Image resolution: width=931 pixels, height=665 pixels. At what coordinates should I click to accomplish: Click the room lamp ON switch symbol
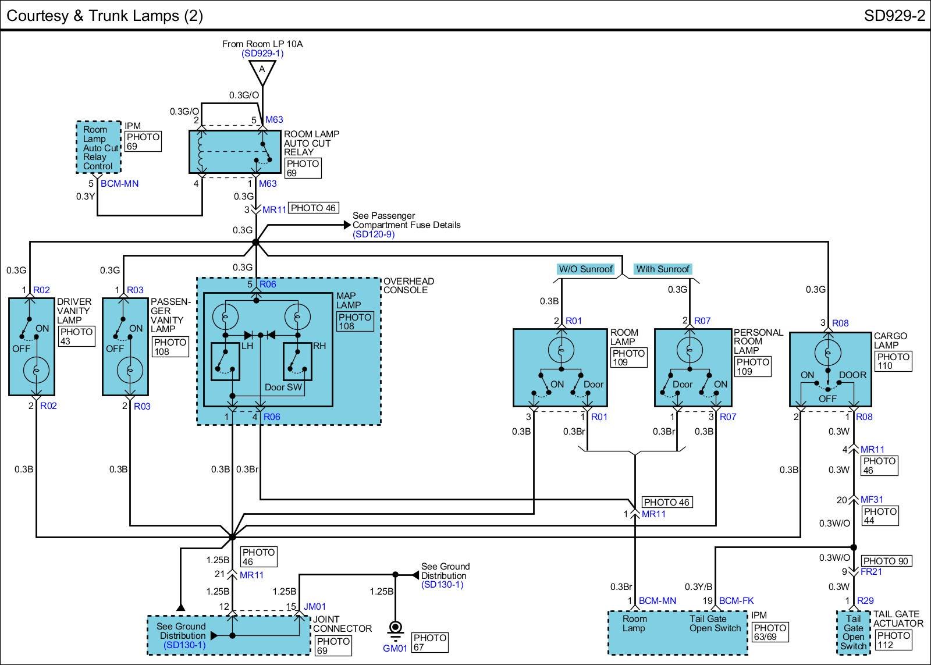(x=540, y=385)
